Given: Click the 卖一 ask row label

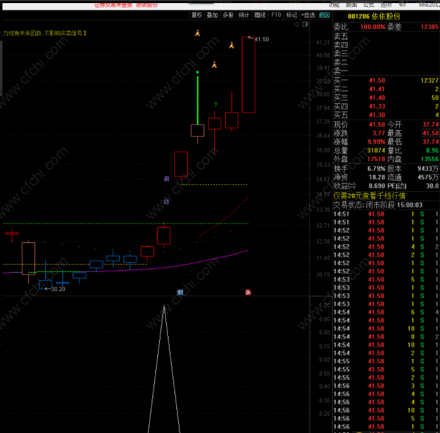Looking at the screenshot, I should (x=341, y=71).
